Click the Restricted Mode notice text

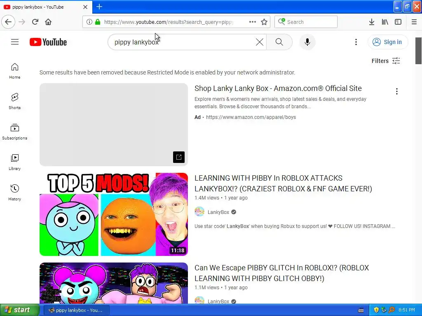(167, 72)
